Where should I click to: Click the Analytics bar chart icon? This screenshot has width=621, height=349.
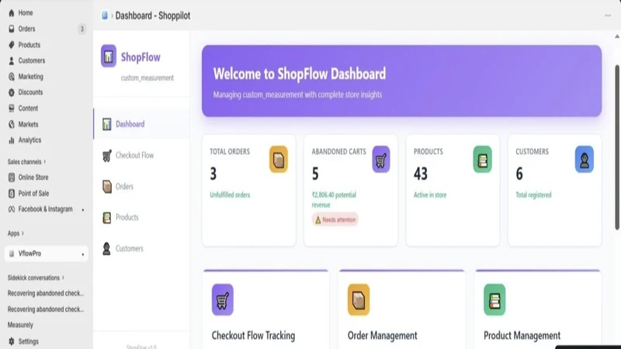pos(12,140)
